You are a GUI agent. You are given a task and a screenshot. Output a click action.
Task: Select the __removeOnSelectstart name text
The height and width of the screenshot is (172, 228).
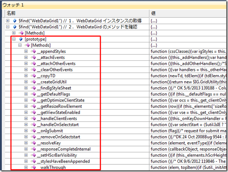coord(59,137)
